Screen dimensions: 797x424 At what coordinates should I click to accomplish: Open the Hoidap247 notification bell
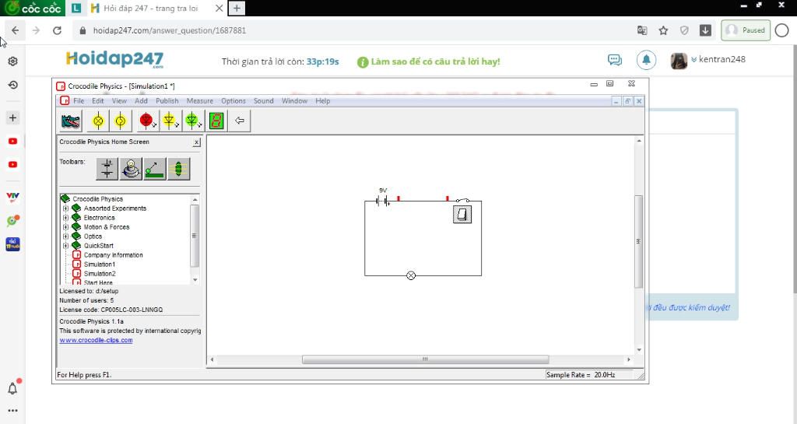pyautogui.click(x=646, y=60)
